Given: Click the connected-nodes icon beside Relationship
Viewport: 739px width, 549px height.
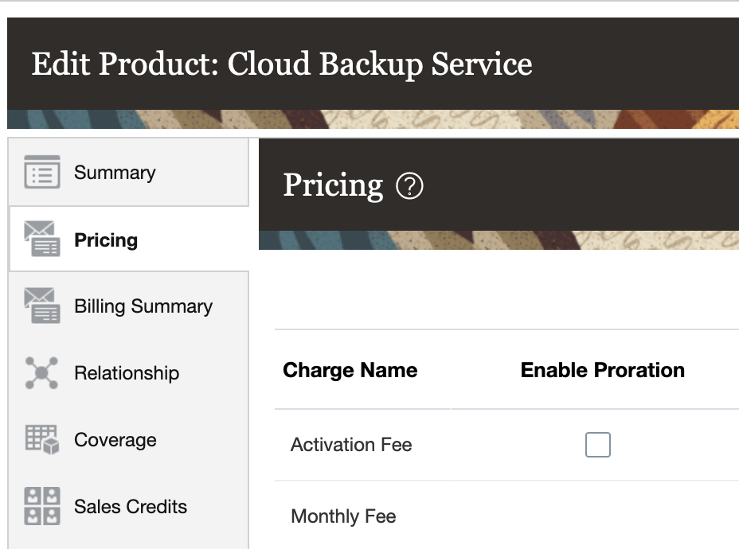Looking at the screenshot, I should (x=41, y=373).
